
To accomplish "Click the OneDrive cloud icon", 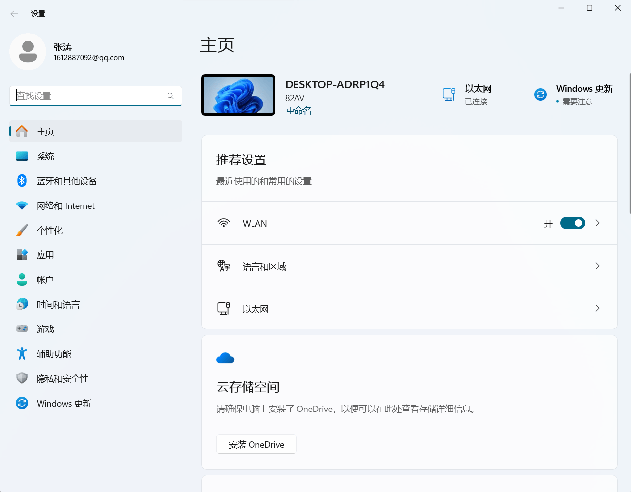I will pyautogui.click(x=225, y=358).
